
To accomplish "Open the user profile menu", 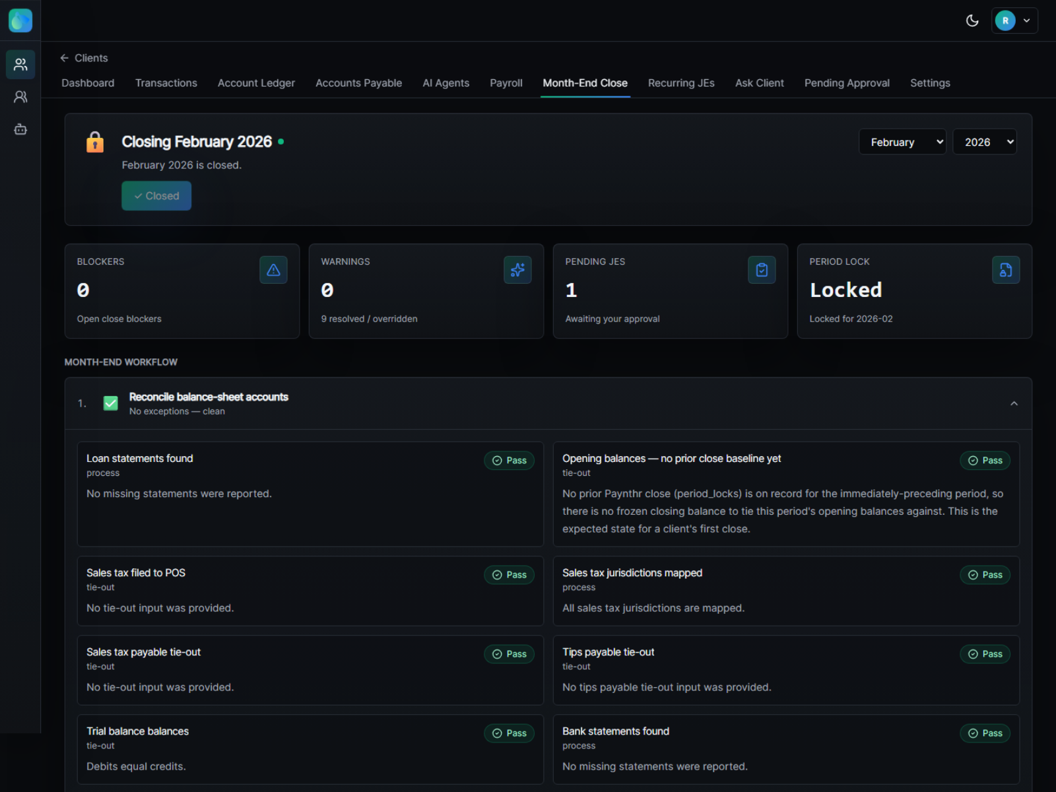I will 1014,20.
